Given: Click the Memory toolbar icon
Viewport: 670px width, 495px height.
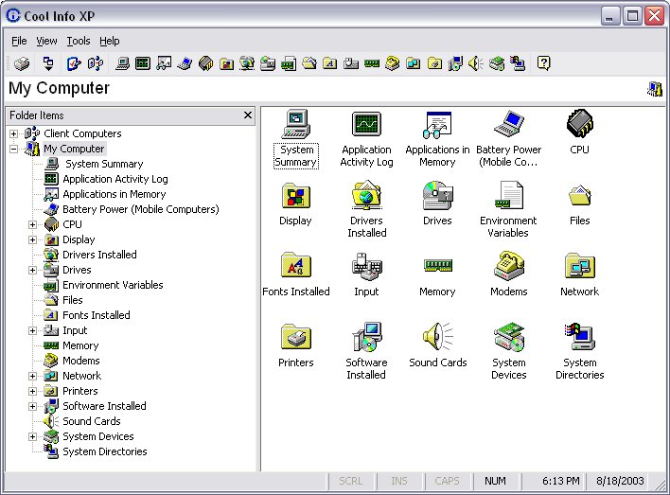Looking at the screenshot, I should (x=372, y=63).
